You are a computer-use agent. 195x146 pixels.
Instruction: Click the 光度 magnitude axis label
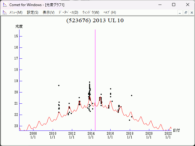tap(19, 26)
